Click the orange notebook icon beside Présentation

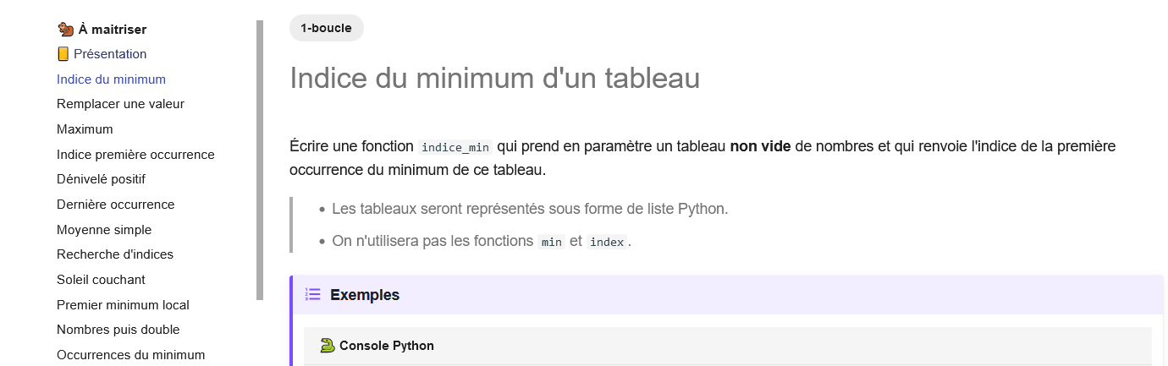click(x=63, y=54)
